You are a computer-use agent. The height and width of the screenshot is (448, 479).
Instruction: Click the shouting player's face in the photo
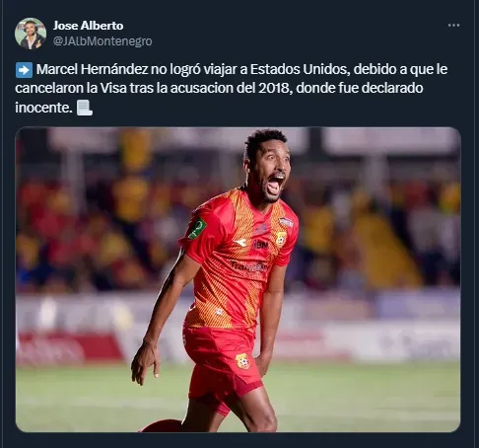point(272,175)
